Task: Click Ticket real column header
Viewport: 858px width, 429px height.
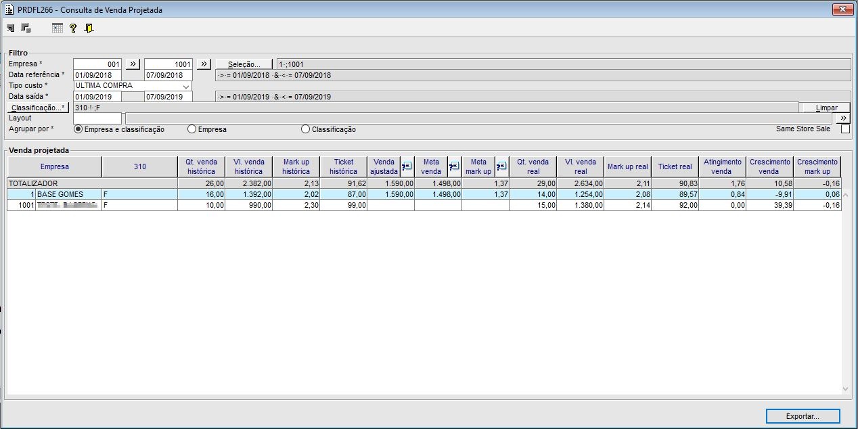Action: [675, 166]
